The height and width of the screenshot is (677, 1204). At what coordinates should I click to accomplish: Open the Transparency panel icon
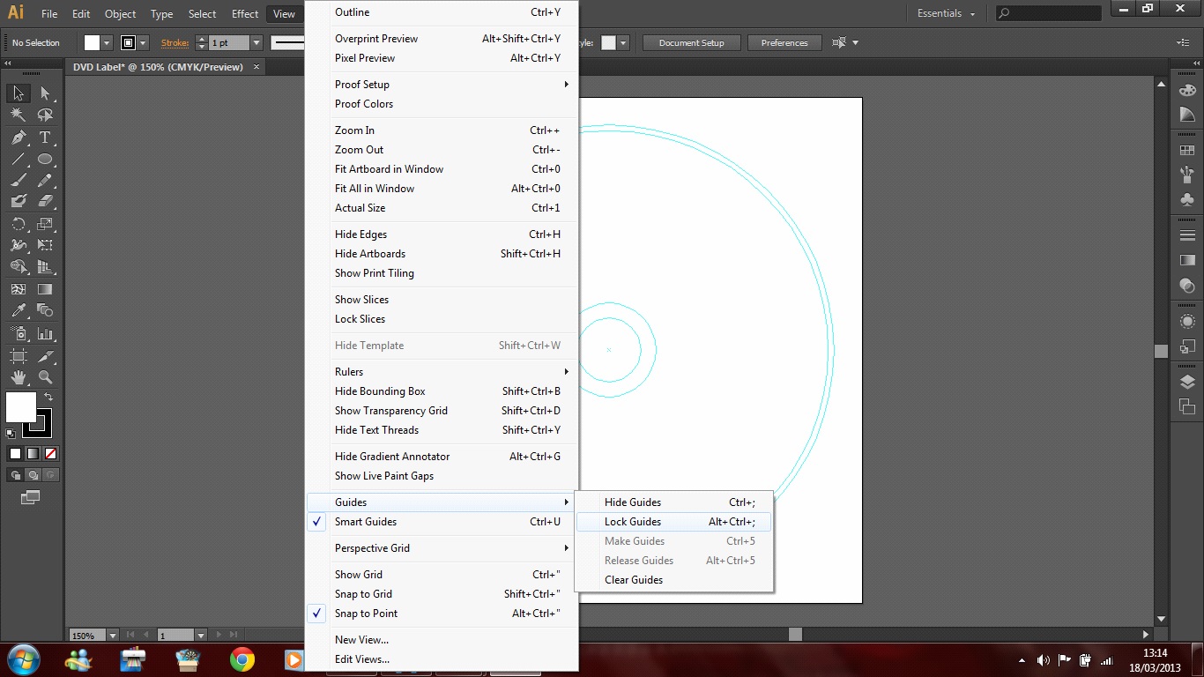[1187, 285]
